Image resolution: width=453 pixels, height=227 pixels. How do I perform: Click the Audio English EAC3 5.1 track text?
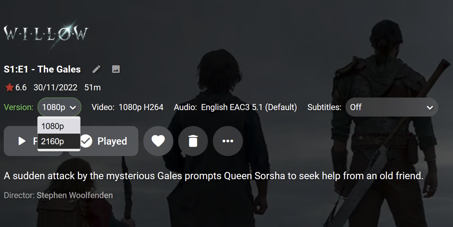click(249, 107)
